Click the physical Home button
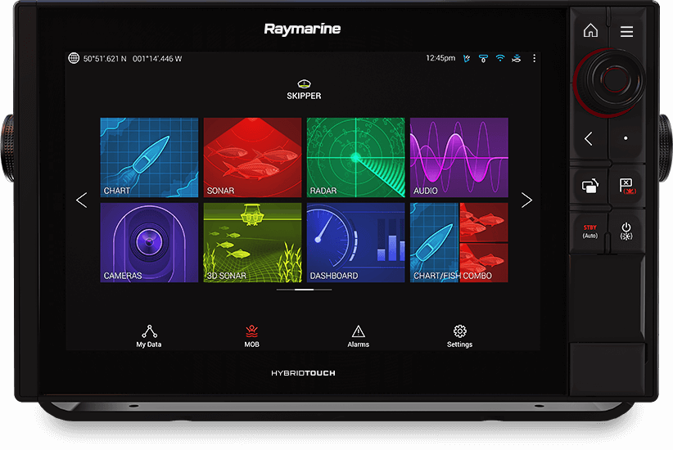 pos(590,30)
